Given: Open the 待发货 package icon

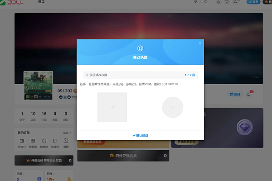Looking at the screenshot, I should pos(33,141).
